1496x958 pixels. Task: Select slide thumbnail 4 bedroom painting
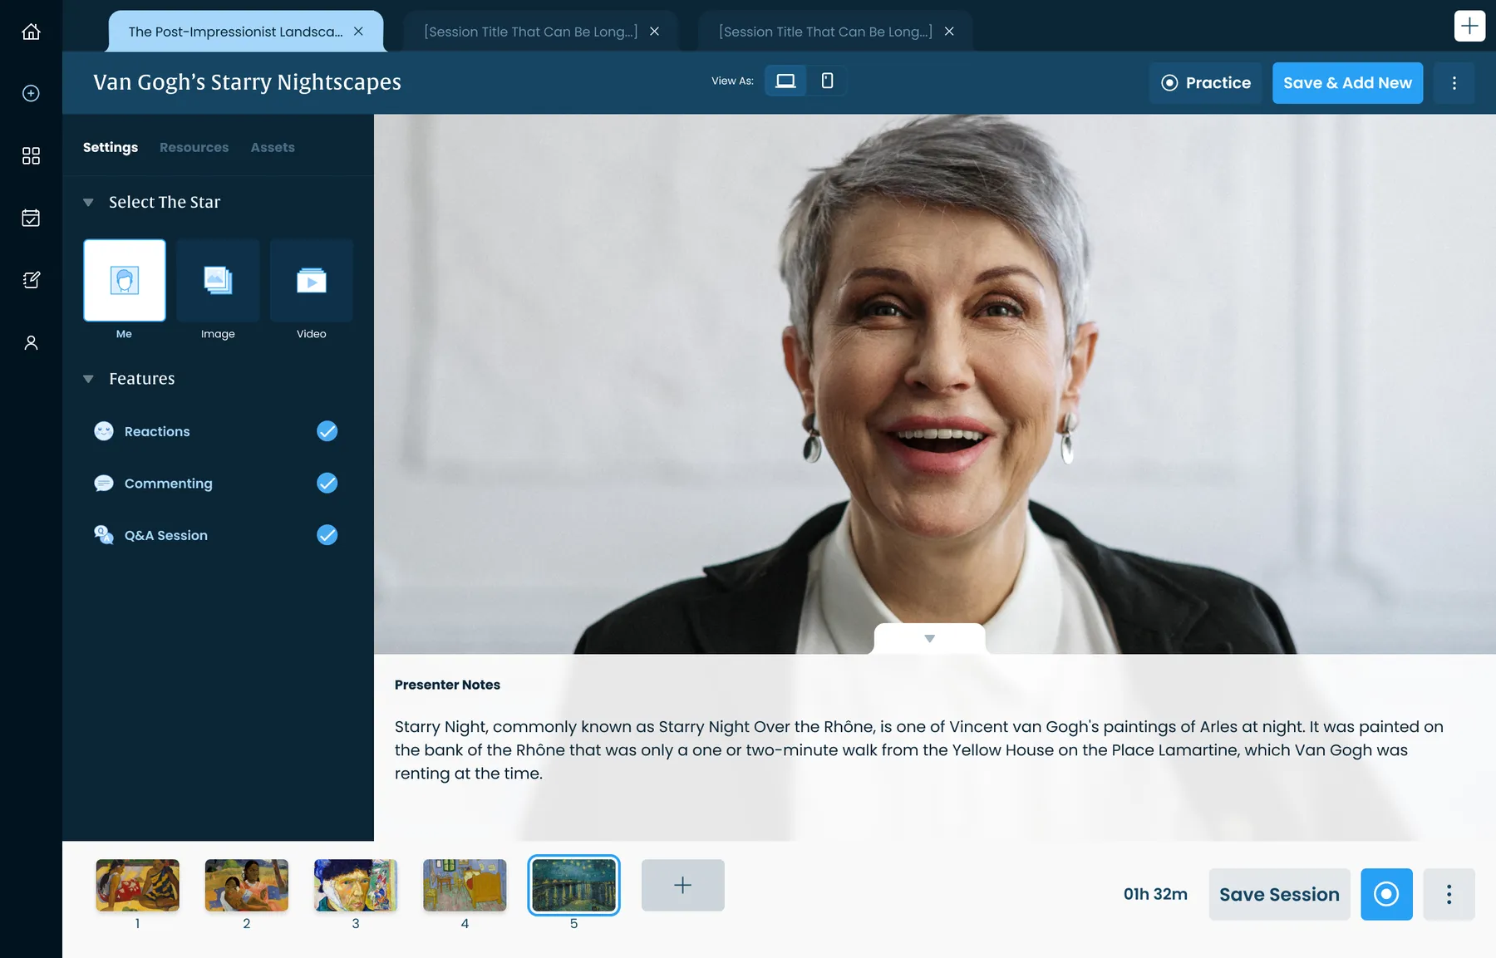(465, 885)
